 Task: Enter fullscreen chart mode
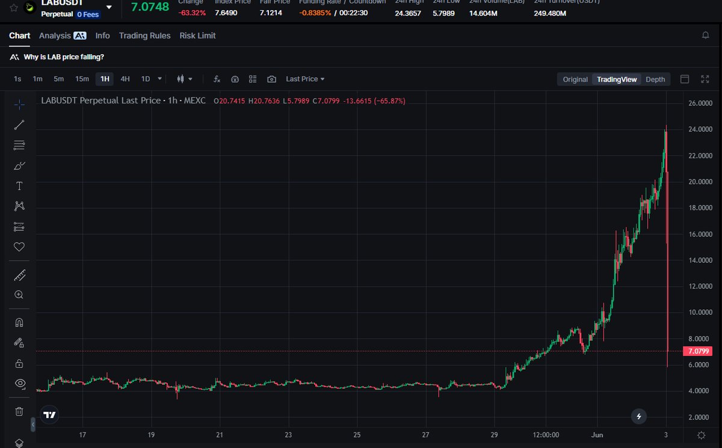[x=705, y=79]
